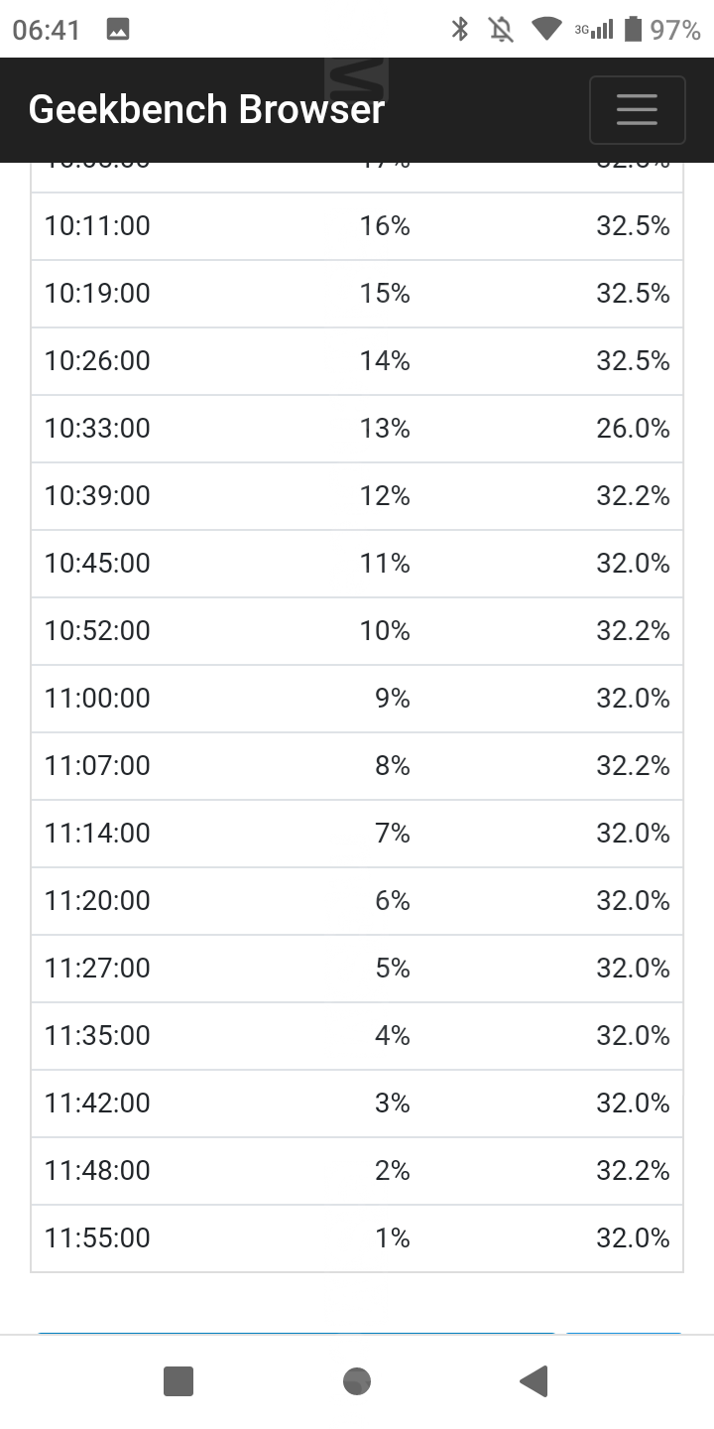Screen dimensions: 714x1429
Task: Click the 1% battery level cell
Action: tap(392, 1238)
